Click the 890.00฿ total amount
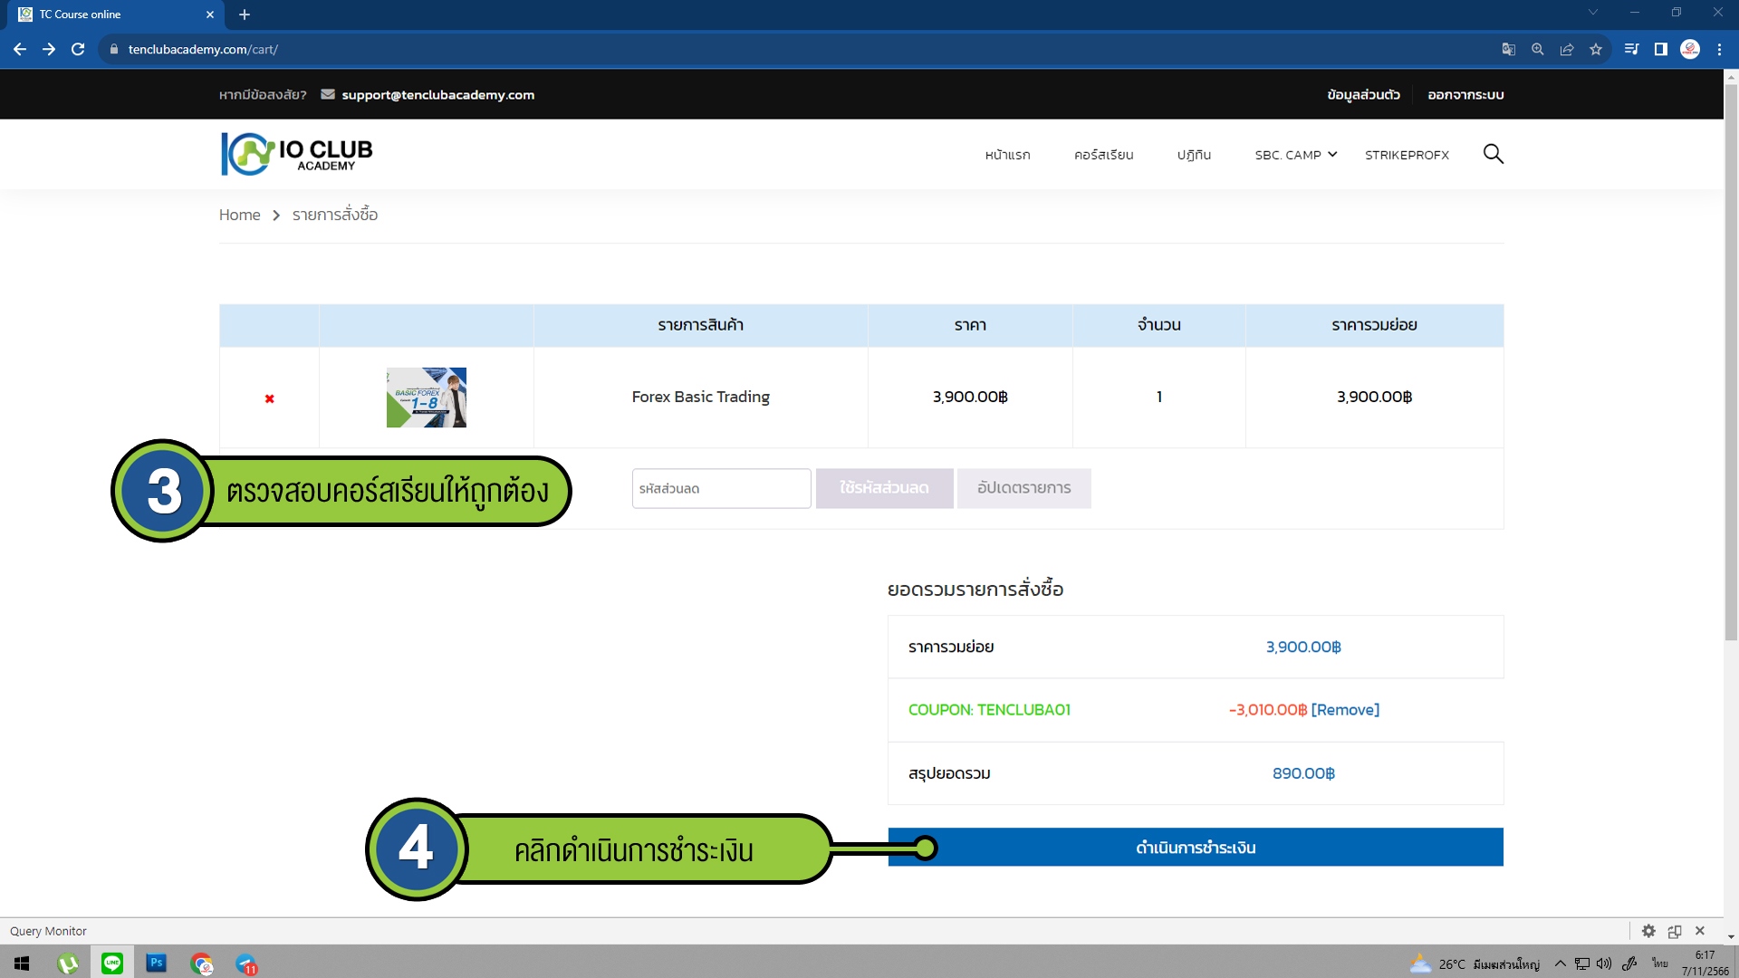This screenshot has width=1739, height=978. pos(1303,773)
